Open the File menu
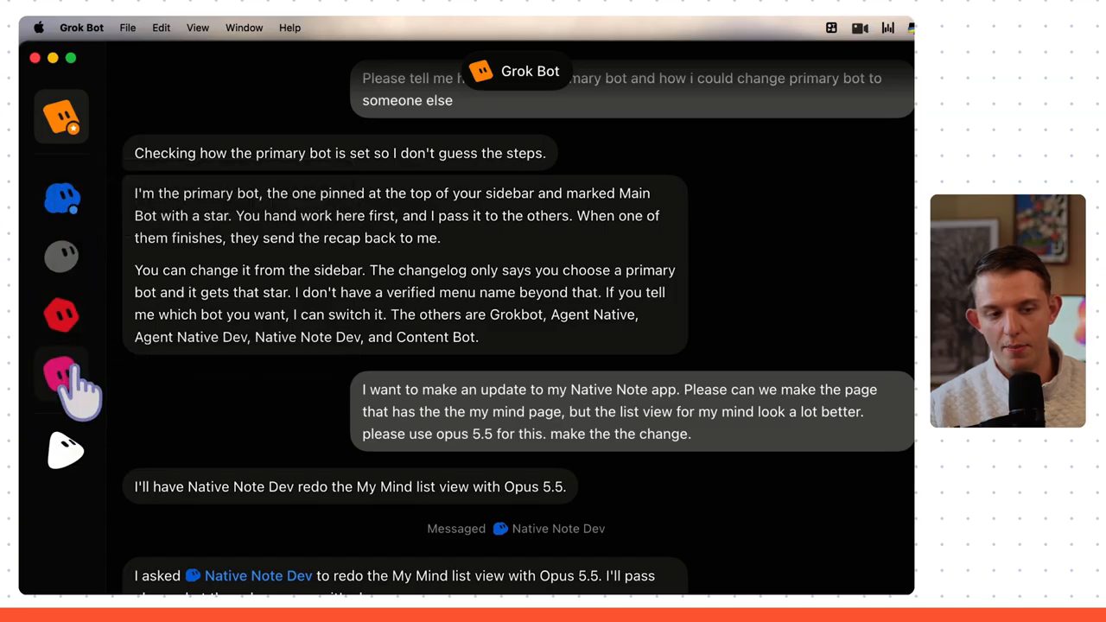1106x622 pixels. click(128, 28)
